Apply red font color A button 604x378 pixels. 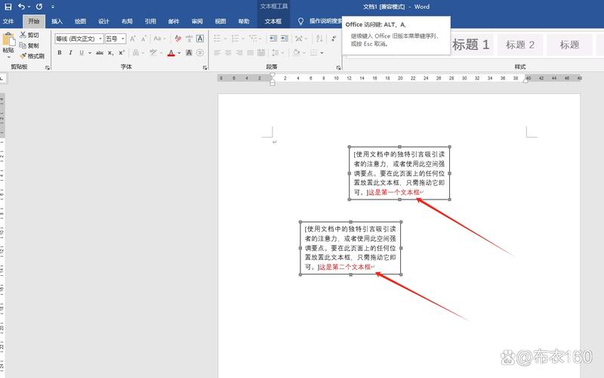171,53
